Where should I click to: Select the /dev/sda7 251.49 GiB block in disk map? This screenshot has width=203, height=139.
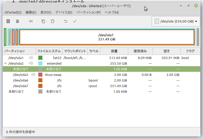pyautogui.click(x=107, y=37)
